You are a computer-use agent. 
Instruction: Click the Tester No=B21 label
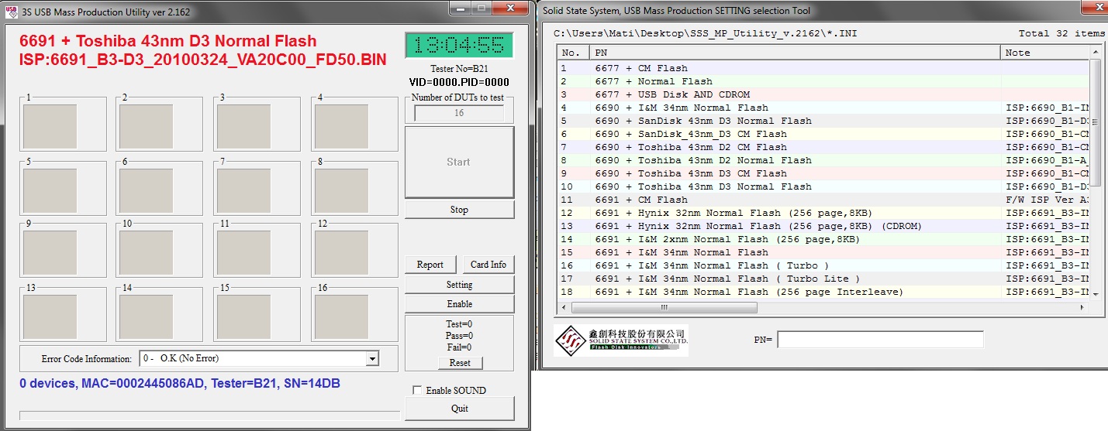tap(459, 69)
